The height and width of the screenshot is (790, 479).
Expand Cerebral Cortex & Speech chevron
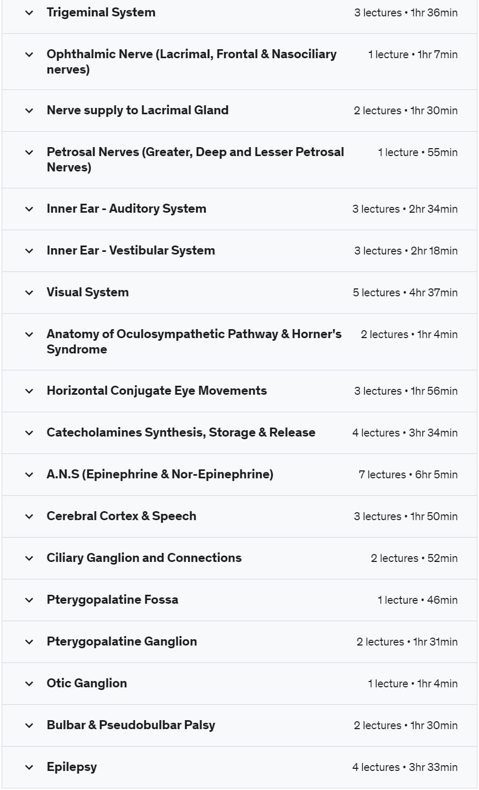(29, 516)
